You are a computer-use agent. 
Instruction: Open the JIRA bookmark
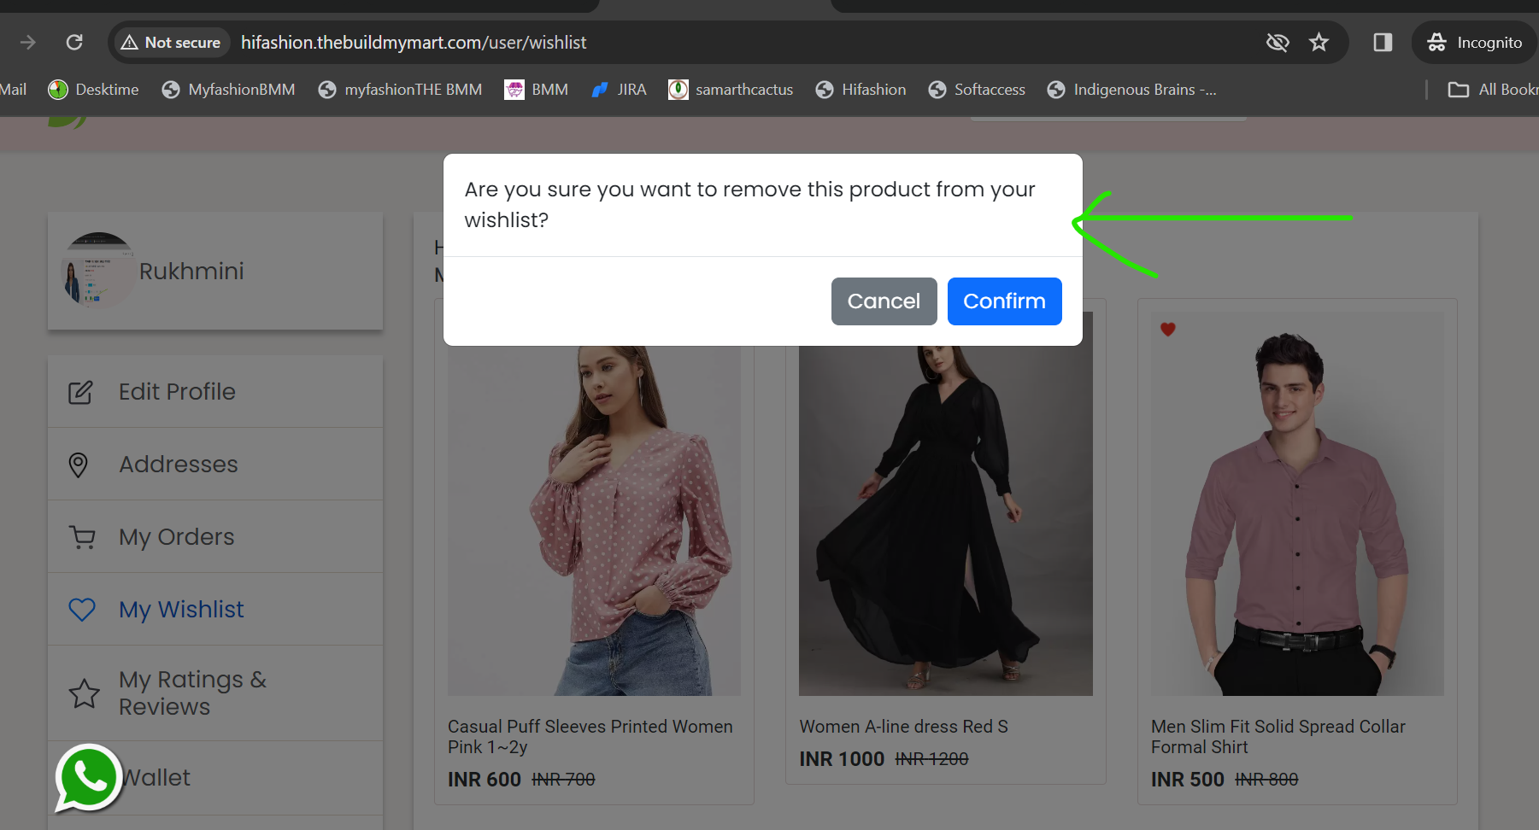click(619, 90)
